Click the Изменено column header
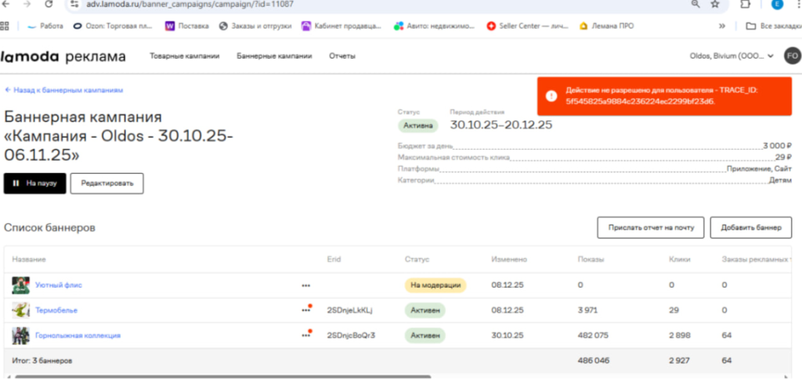 click(x=509, y=259)
